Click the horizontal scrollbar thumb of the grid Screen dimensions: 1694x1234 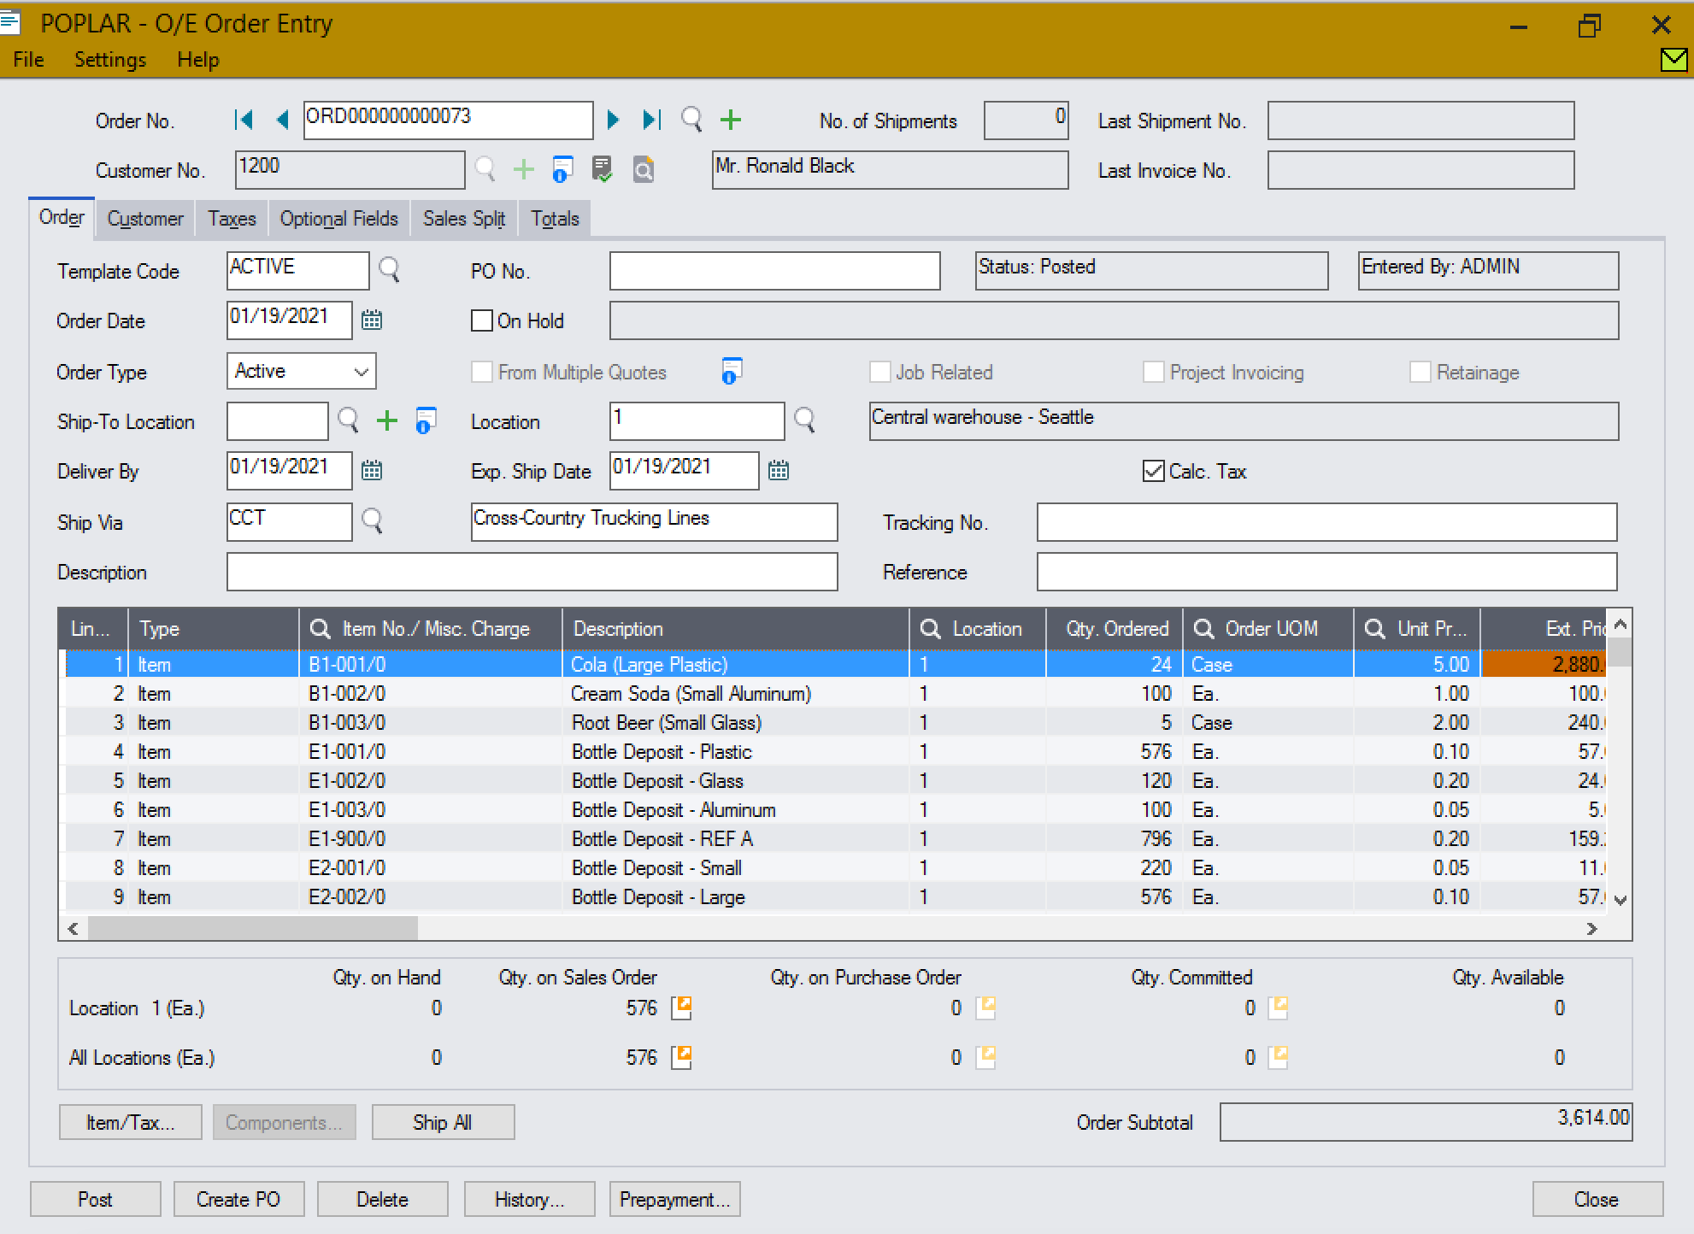[253, 928]
